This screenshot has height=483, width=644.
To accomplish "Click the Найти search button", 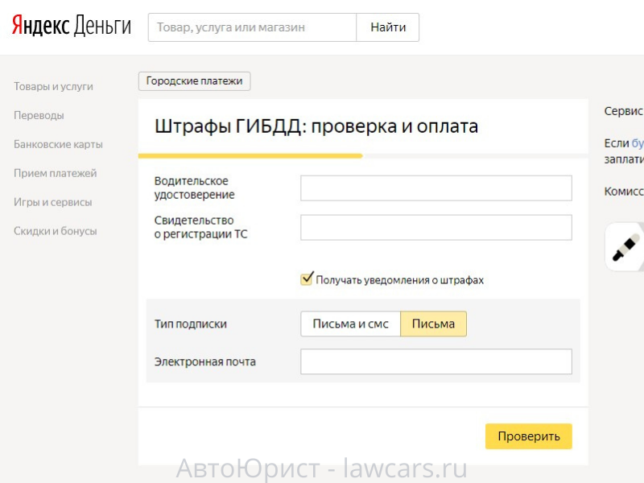I will tap(388, 27).
